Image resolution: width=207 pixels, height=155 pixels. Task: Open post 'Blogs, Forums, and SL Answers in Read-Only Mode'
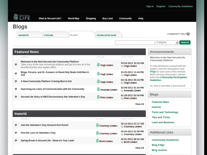[x=55, y=74]
